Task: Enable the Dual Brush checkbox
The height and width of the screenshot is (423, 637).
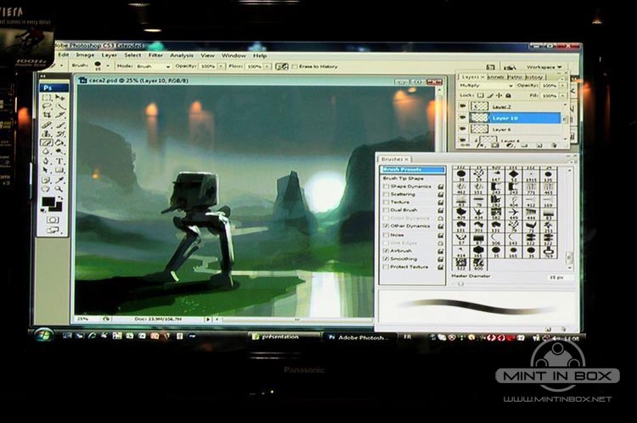Action: point(386,210)
